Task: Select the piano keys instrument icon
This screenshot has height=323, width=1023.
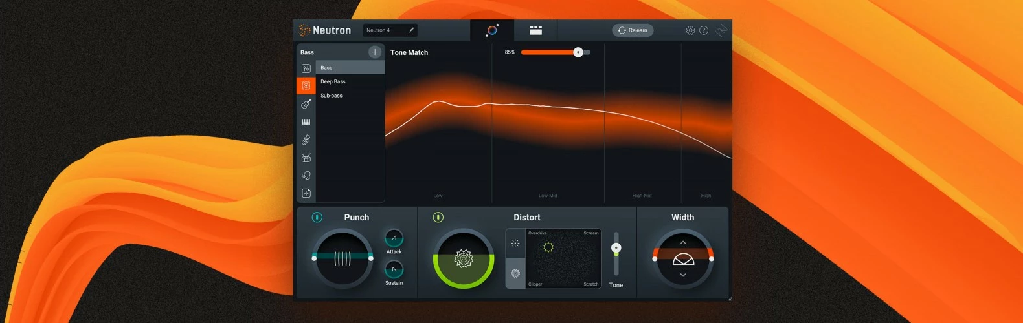Action: click(x=306, y=121)
